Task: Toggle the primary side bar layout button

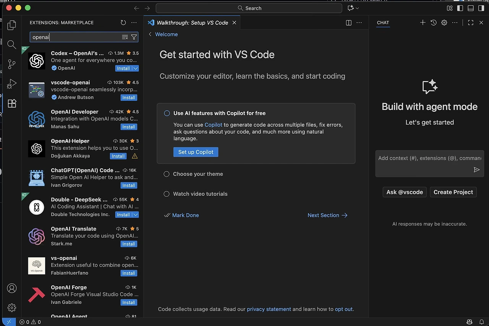Action: click(x=460, y=8)
